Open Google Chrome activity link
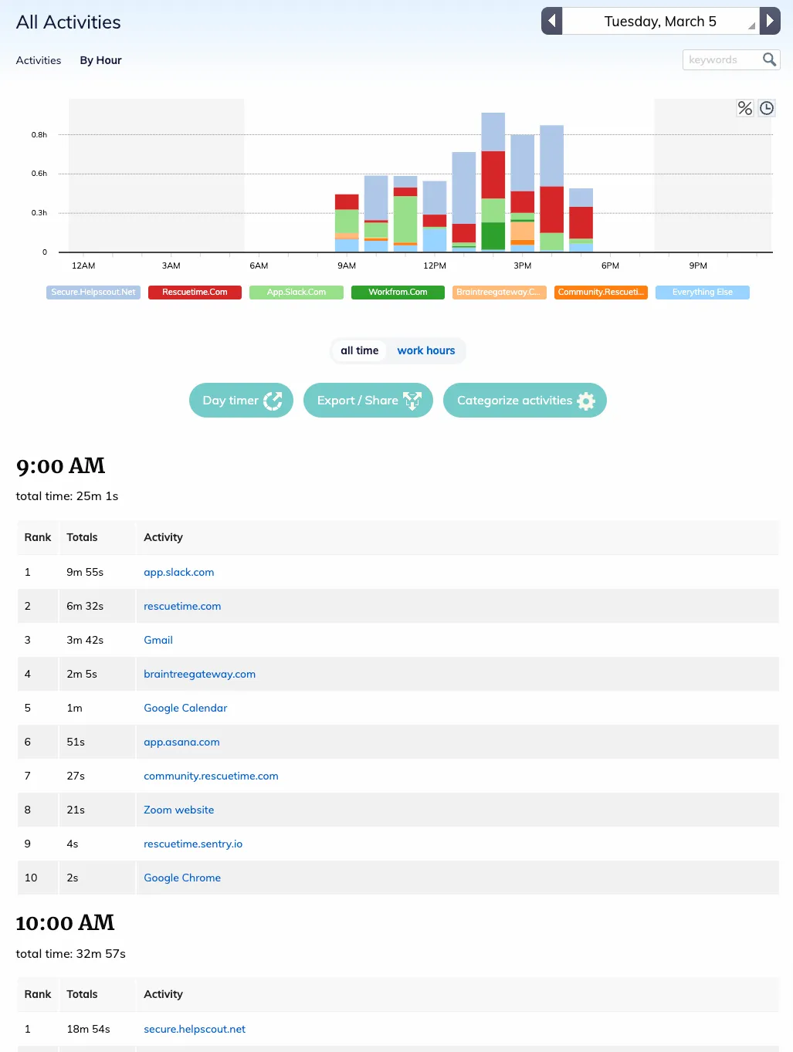 tap(182, 878)
